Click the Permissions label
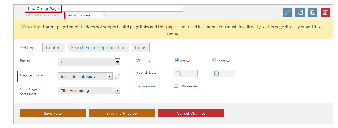 click(146, 86)
